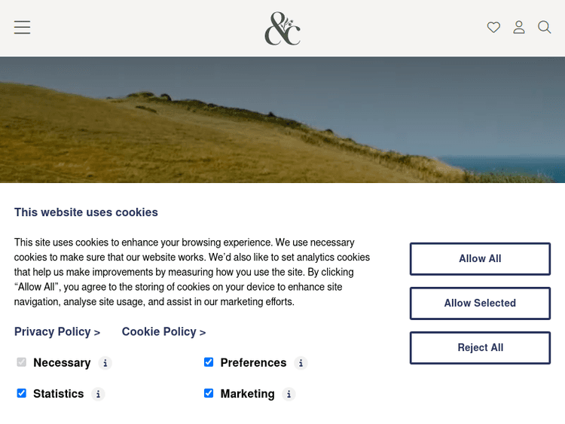Viewport: 565px width, 424px height.
Task: Show info for Necessary cookies
Action: coord(105,363)
